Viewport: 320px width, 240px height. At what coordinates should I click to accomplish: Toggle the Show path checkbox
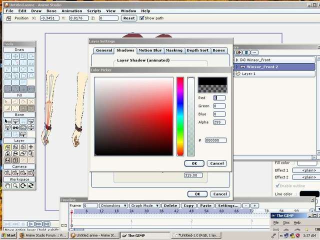142,18
